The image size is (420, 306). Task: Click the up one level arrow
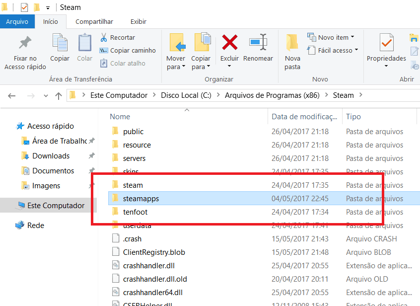(x=59, y=96)
